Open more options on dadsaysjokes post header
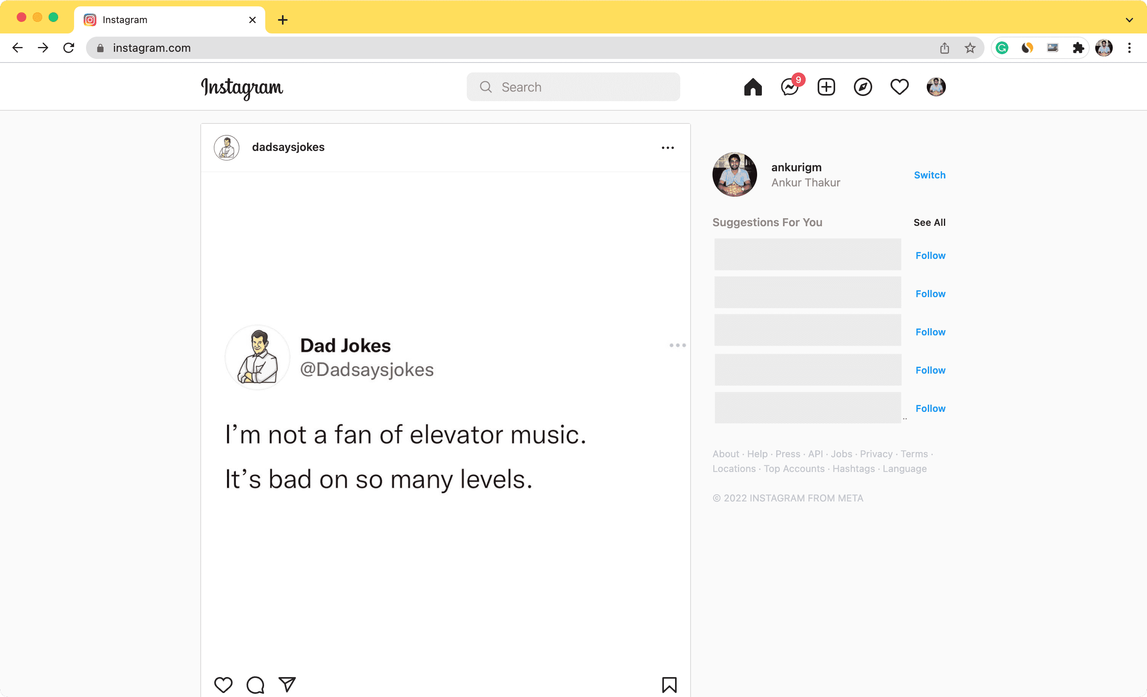Screen dimensions: 1147x697 667,148
